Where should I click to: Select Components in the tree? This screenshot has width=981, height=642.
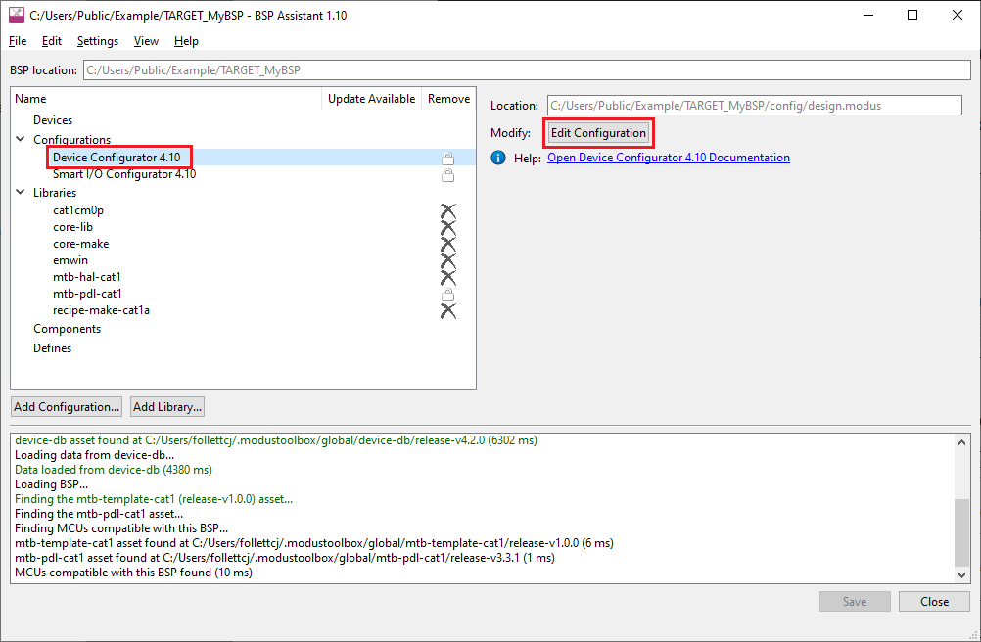[x=67, y=329]
